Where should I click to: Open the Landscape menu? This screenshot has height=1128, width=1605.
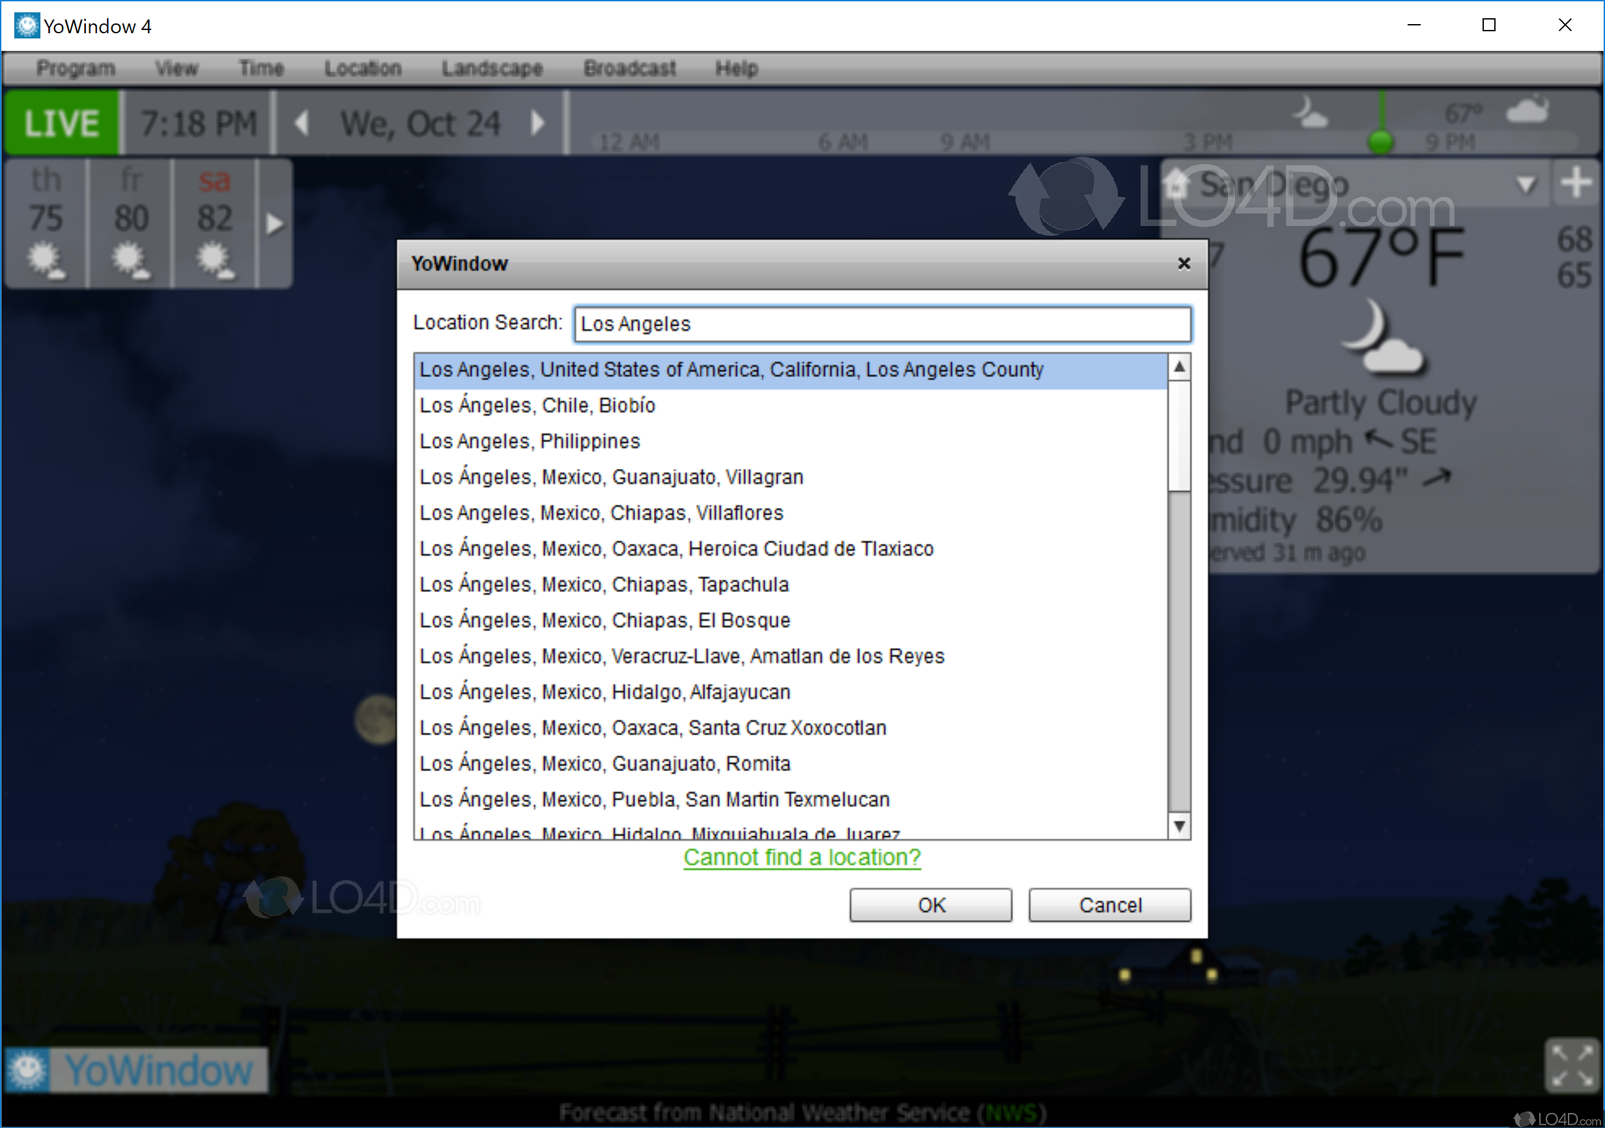[493, 70]
